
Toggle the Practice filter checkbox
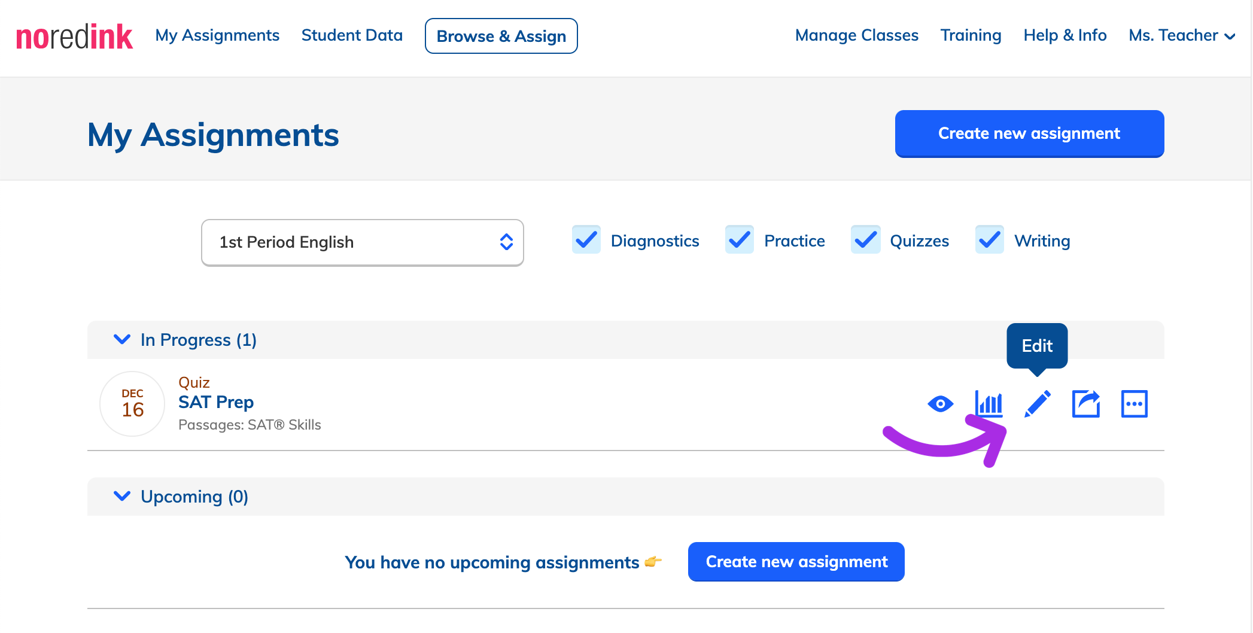click(x=740, y=240)
